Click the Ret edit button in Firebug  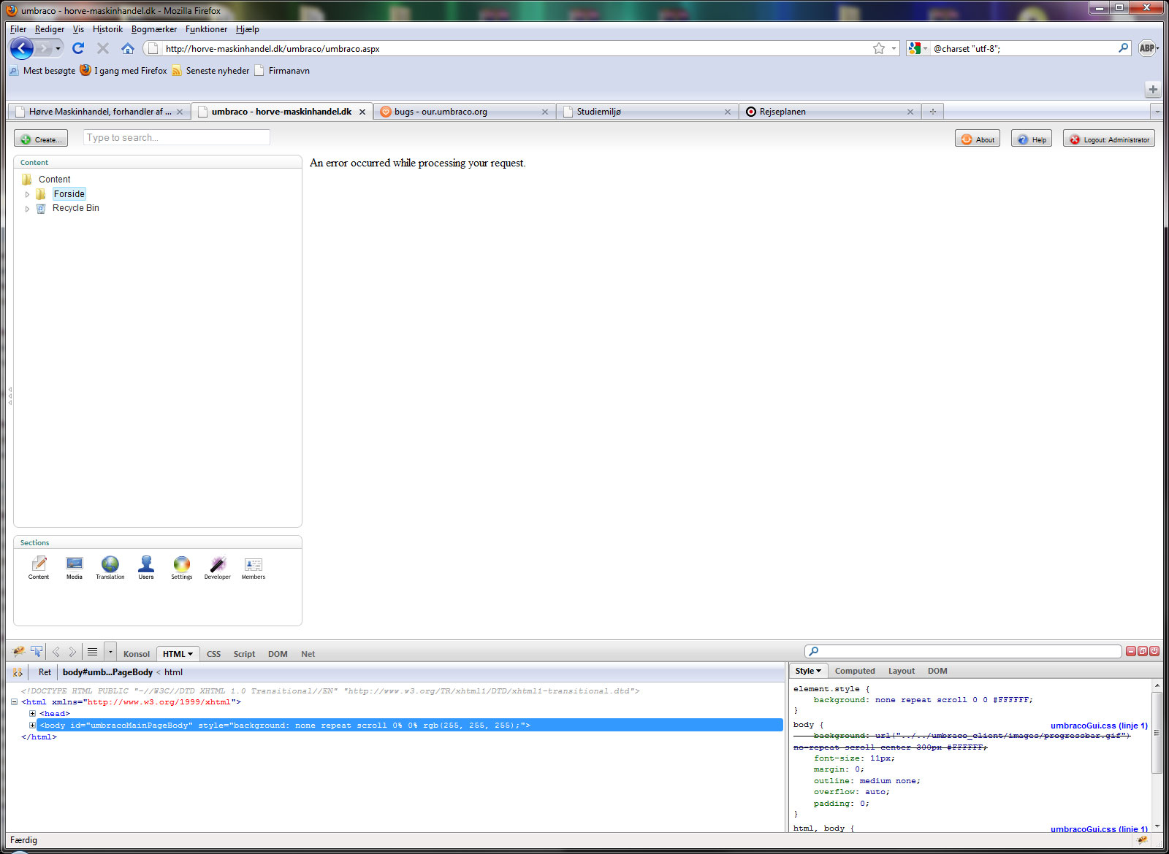coord(45,672)
